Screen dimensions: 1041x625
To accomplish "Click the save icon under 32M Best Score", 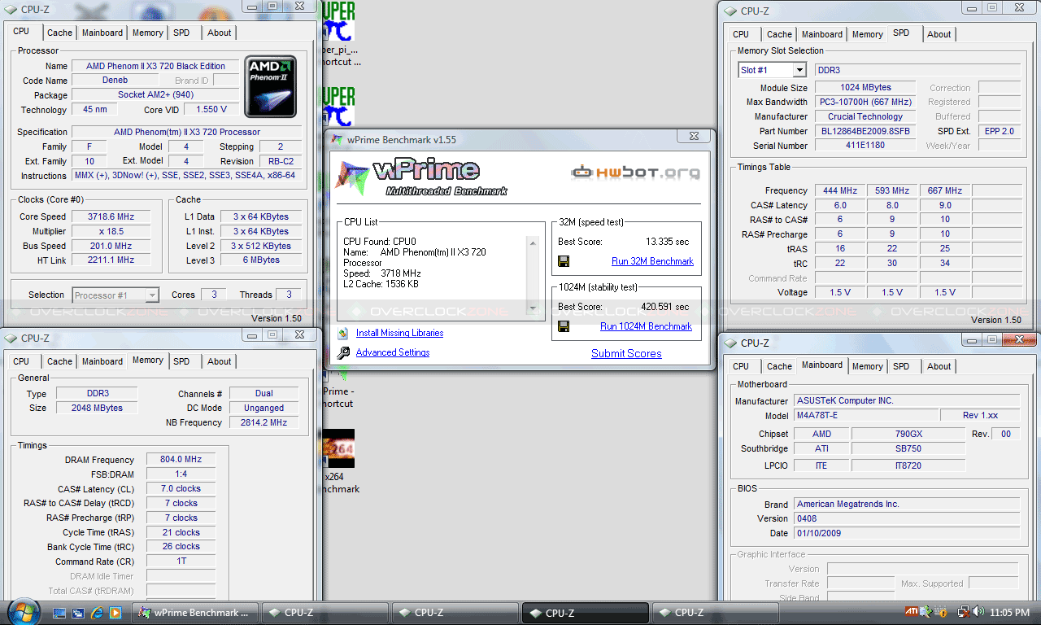I will [564, 261].
